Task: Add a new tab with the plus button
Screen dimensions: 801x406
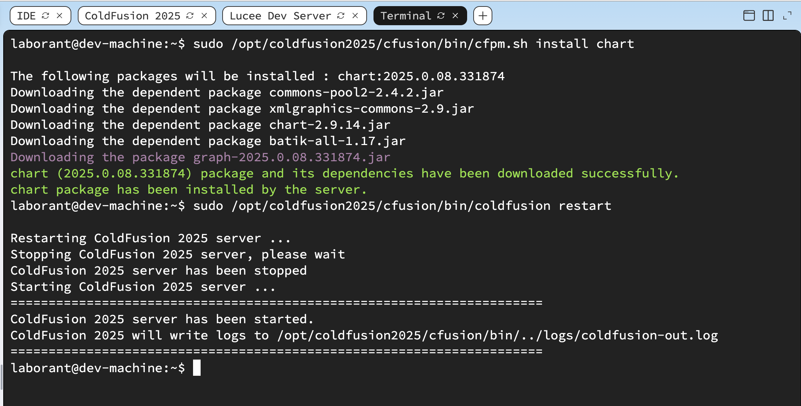Action: pyautogui.click(x=483, y=16)
